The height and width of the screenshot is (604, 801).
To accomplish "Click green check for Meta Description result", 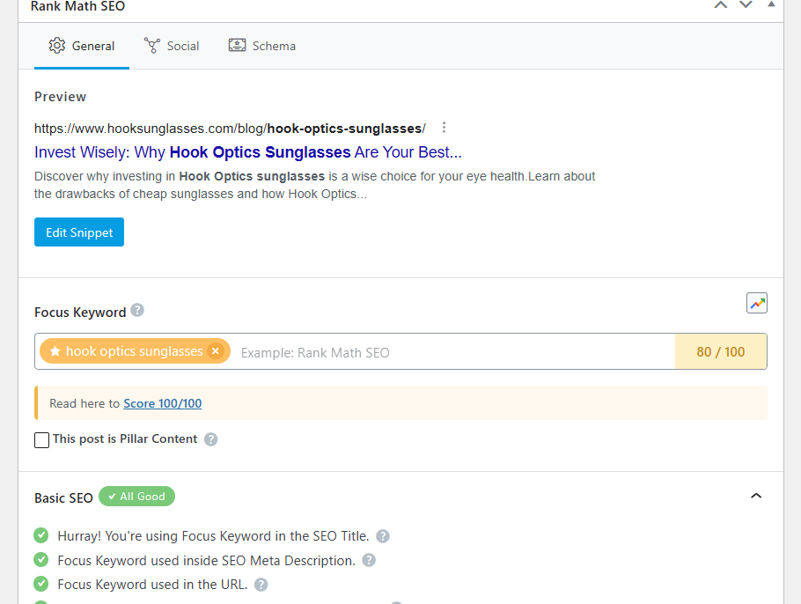I will click(x=40, y=560).
